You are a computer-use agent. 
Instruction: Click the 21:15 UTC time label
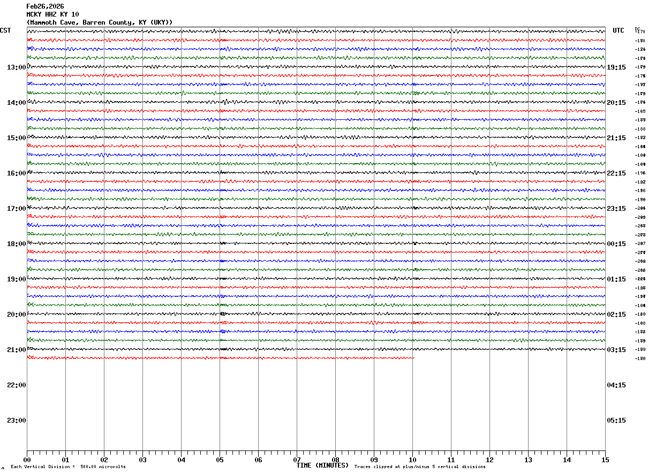click(616, 138)
